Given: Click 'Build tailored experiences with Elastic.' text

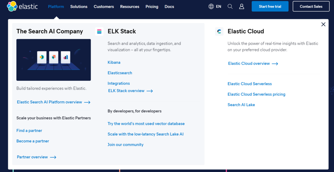Looking at the screenshot, I should click(51, 88).
